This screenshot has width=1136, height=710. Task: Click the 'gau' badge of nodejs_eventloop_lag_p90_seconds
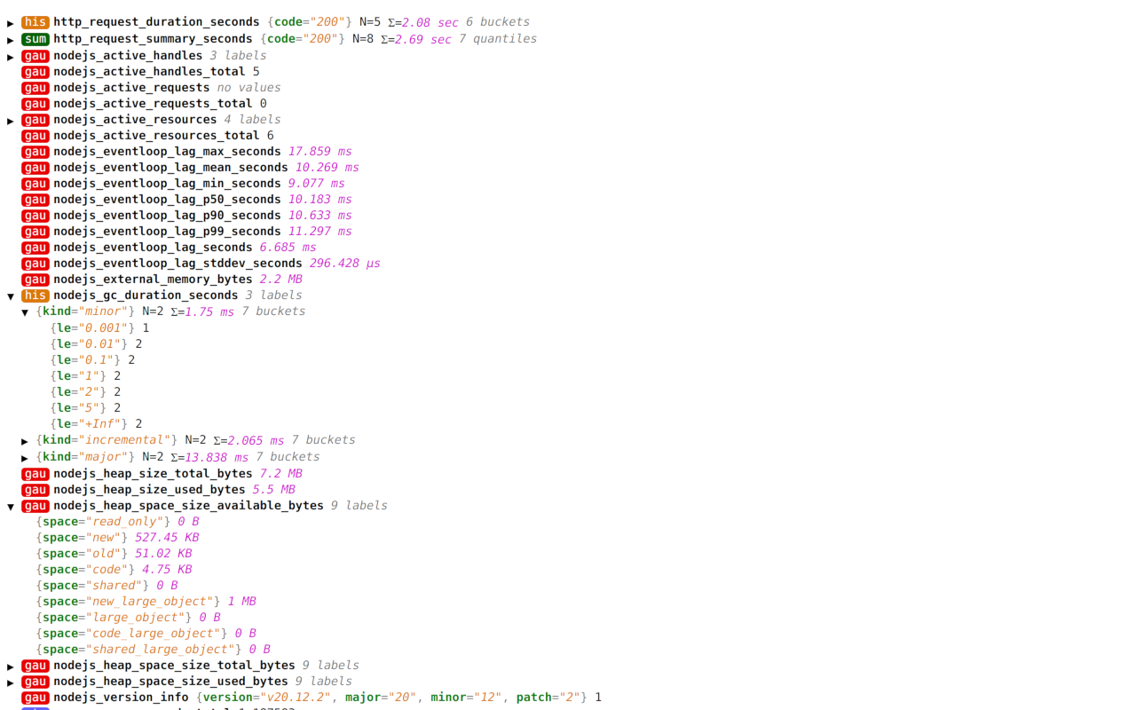tap(35, 216)
